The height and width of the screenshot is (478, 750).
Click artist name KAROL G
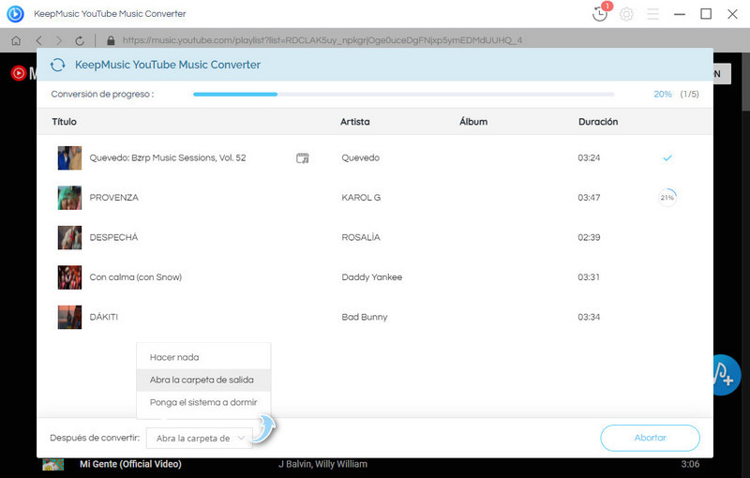(361, 198)
